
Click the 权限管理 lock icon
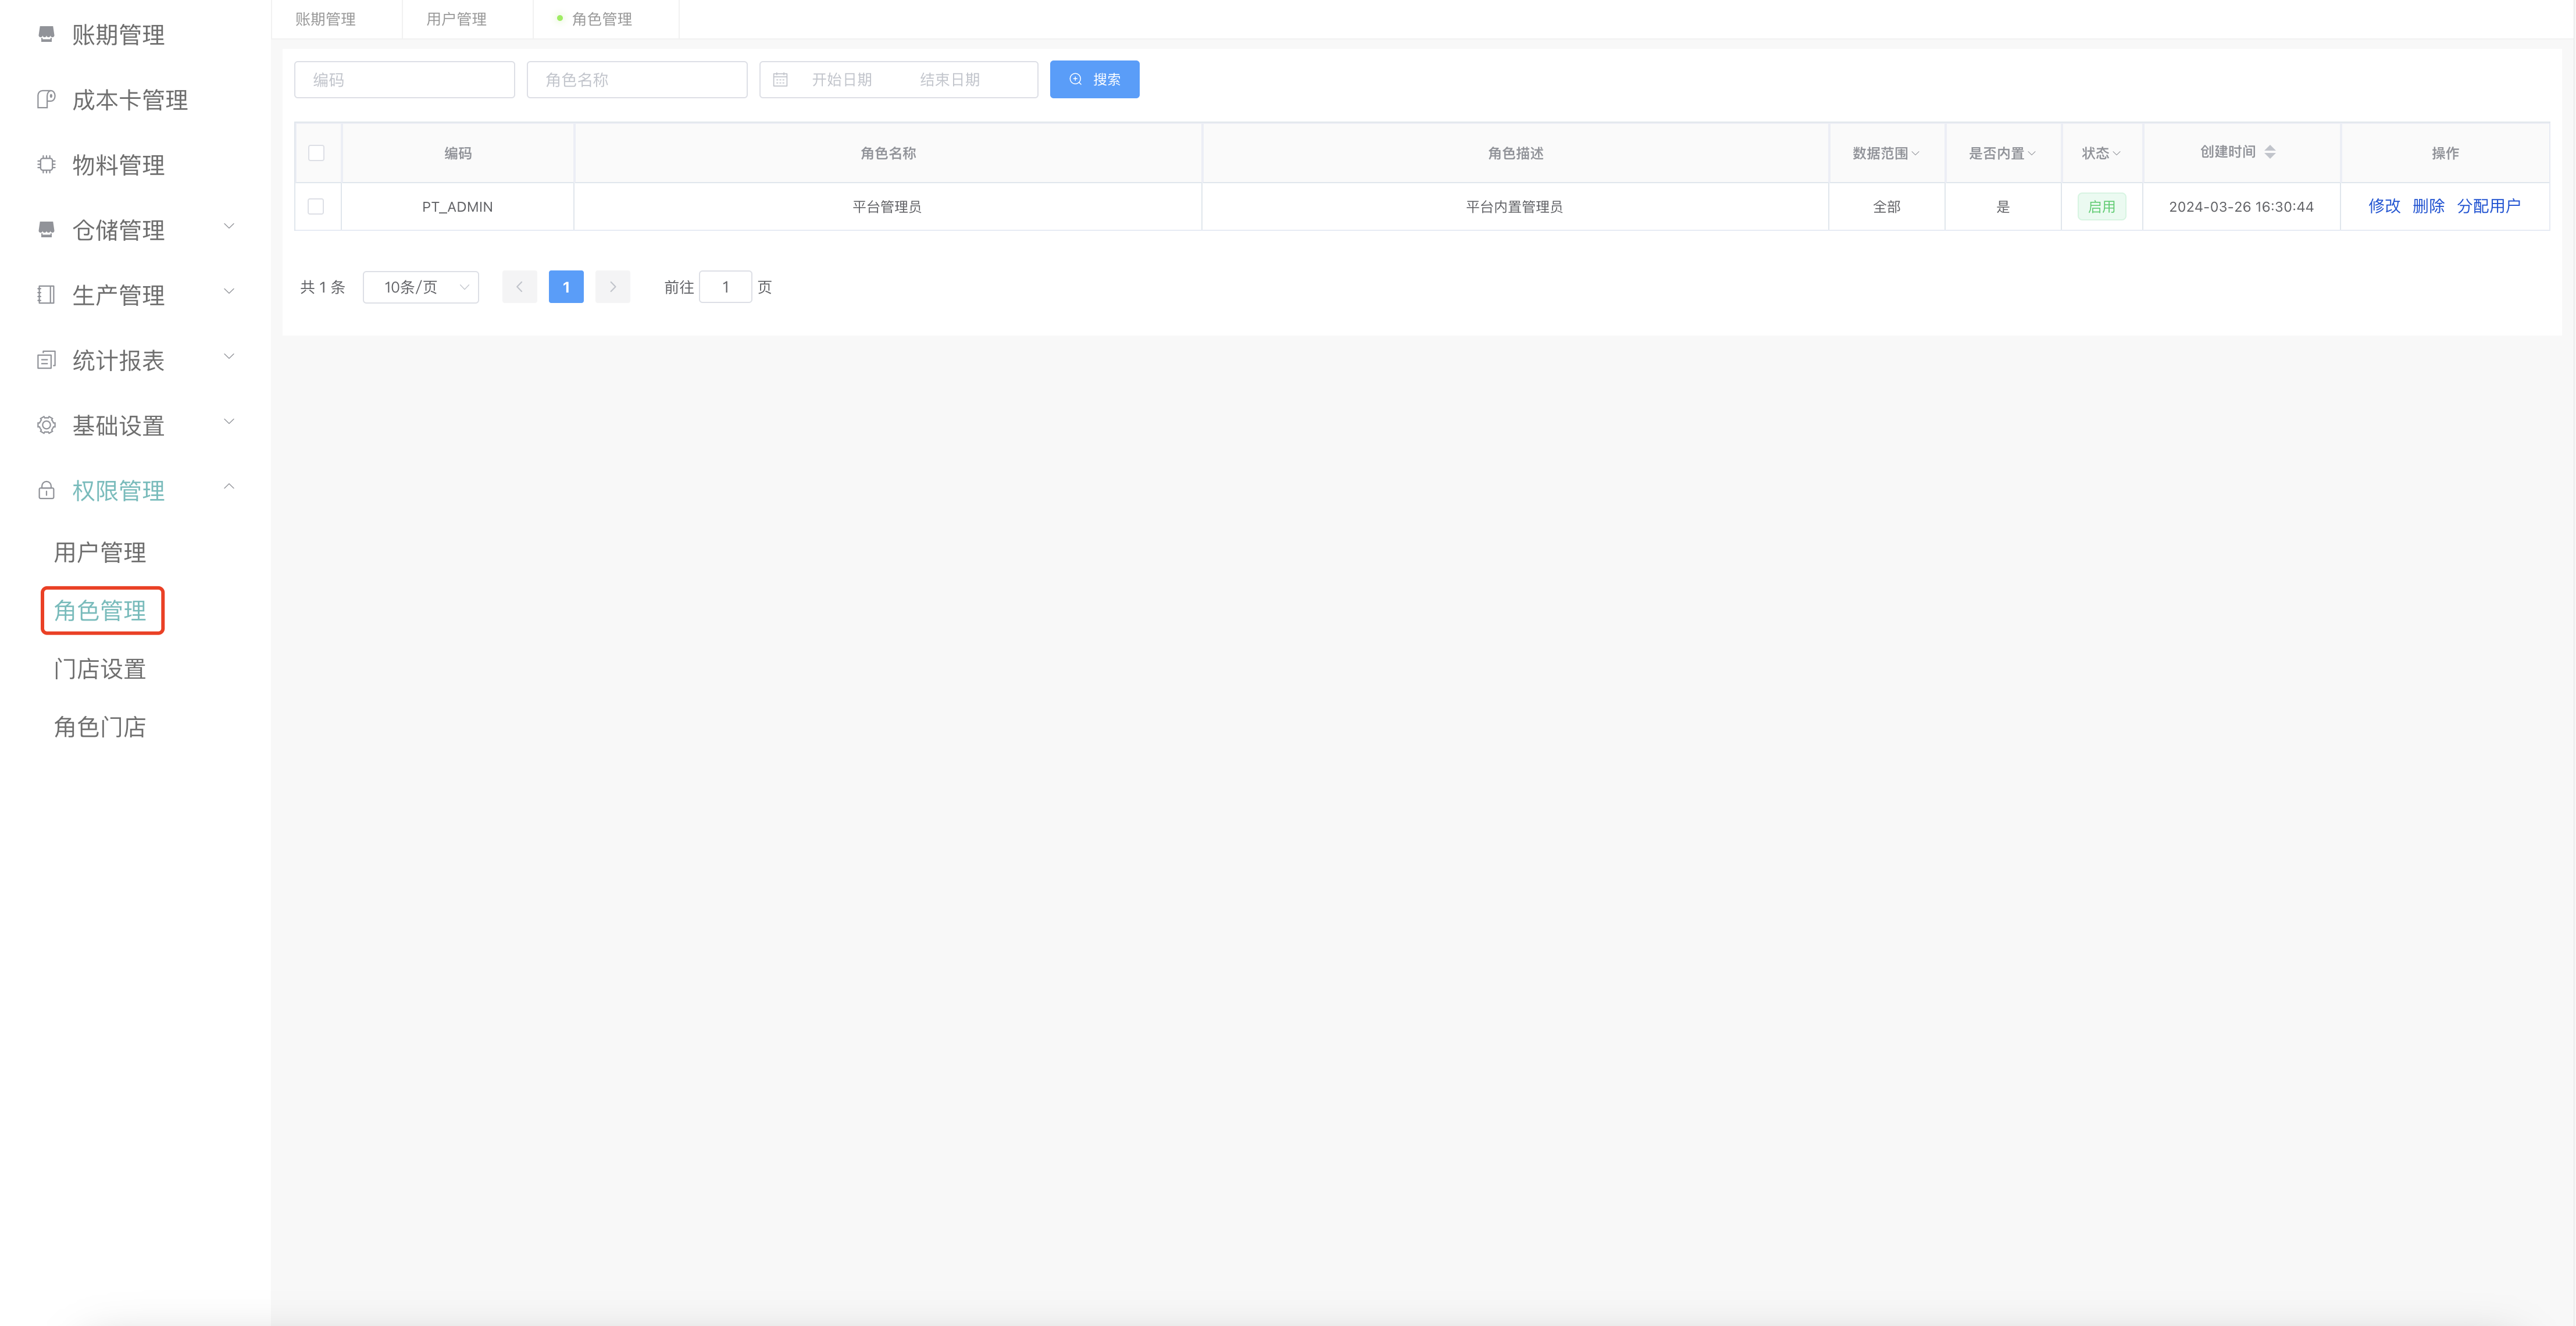(46, 490)
